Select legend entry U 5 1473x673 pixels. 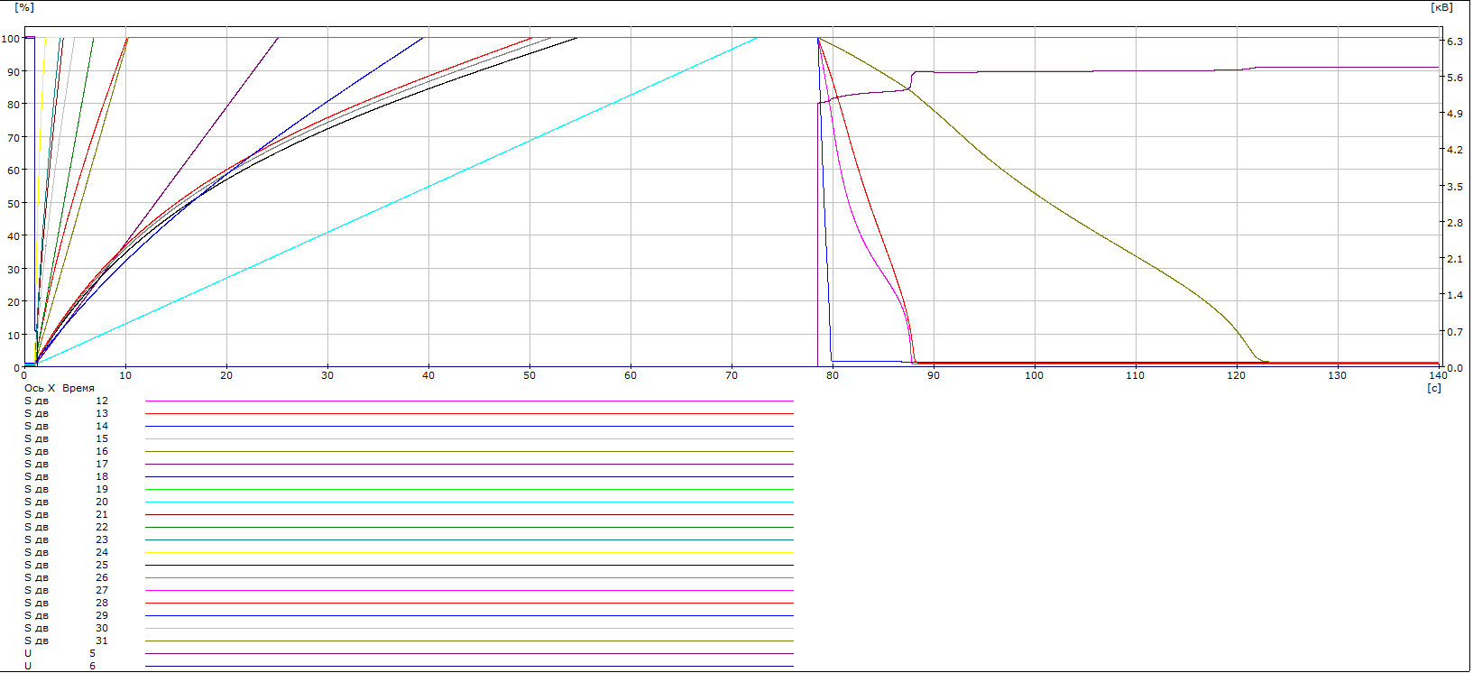pyautogui.click(x=60, y=653)
